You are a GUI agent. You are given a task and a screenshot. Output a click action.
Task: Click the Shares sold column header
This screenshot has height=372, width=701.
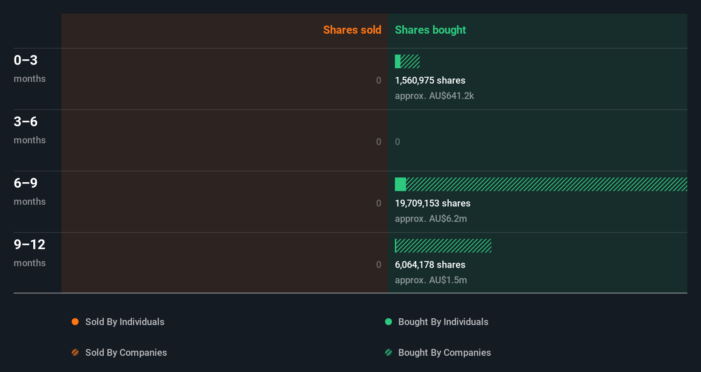coord(352,30)
